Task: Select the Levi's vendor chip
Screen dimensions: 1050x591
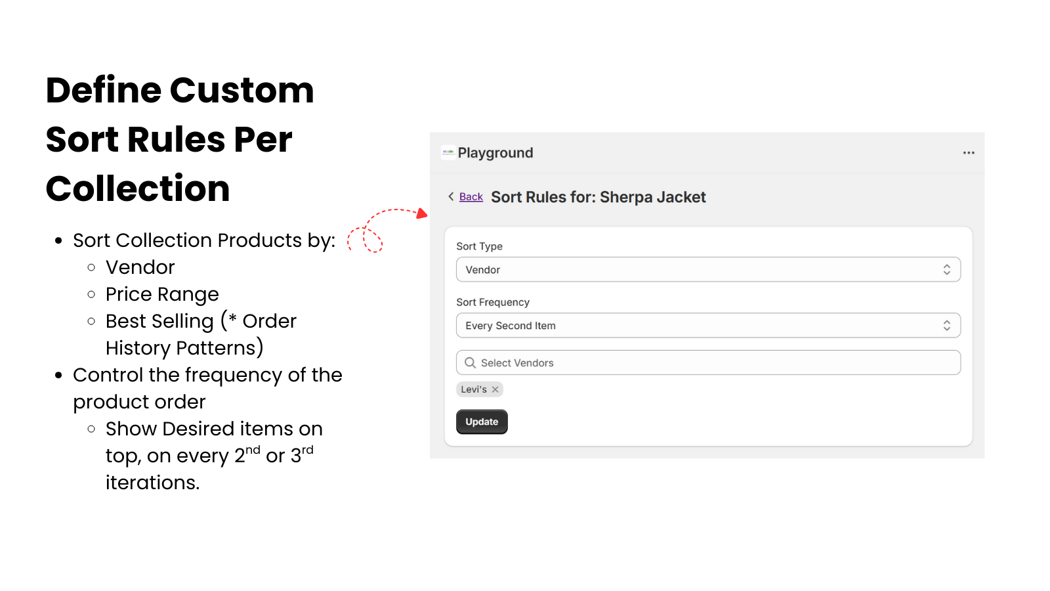Action: [476, 389]
